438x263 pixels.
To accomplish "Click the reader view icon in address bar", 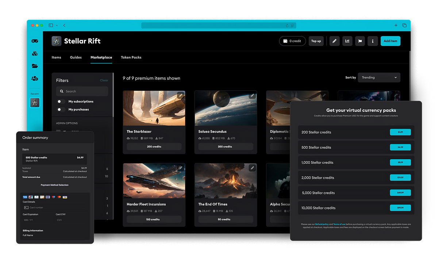I will (x=292, y=26).
